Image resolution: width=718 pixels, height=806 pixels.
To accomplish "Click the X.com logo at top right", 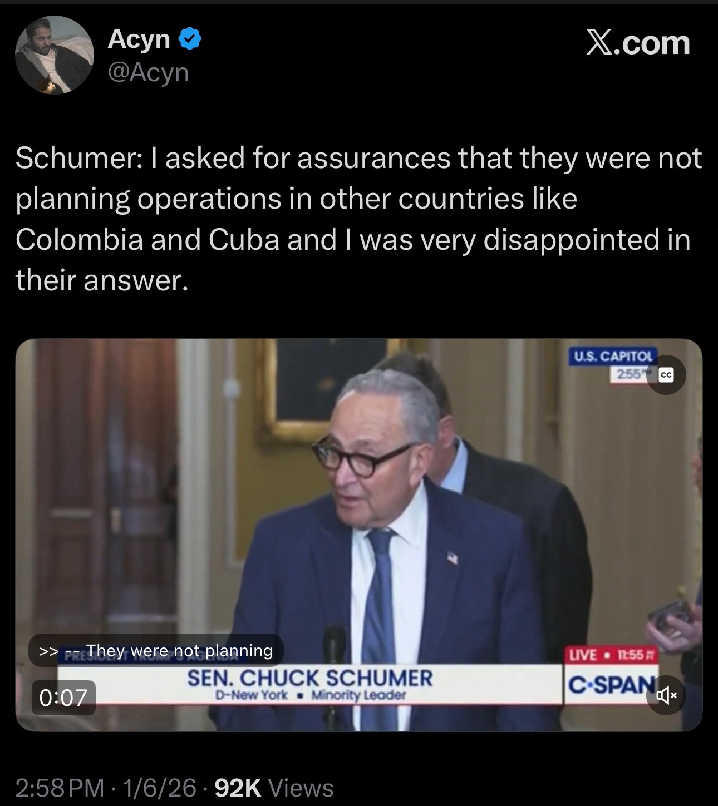I will [638, 43].
